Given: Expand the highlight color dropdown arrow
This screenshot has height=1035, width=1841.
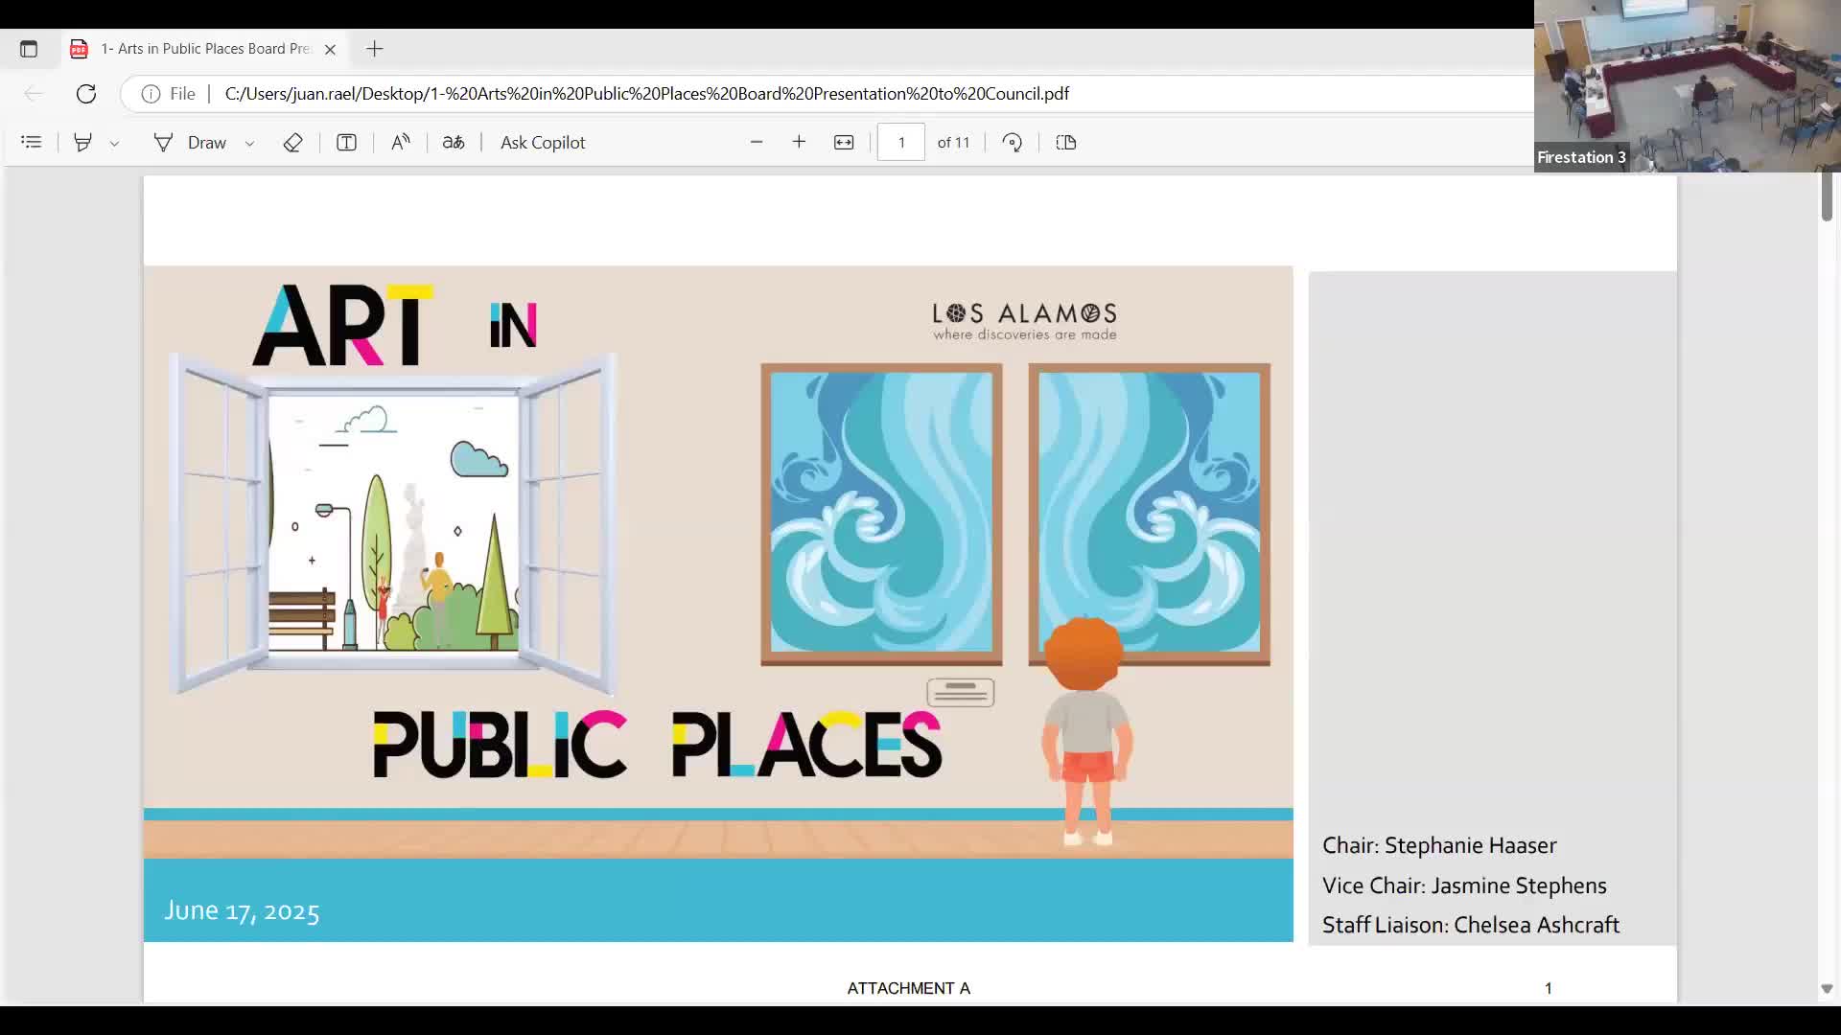Looking at the screenshot, I should tap(114, 144).
